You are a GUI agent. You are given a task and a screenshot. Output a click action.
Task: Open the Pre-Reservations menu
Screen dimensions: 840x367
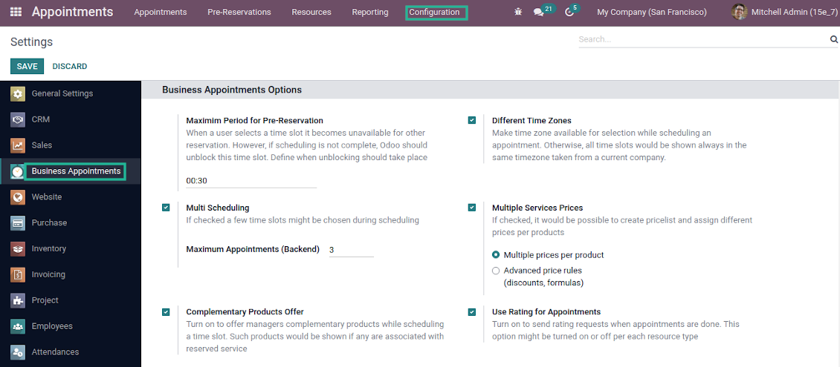click(239, 13)
